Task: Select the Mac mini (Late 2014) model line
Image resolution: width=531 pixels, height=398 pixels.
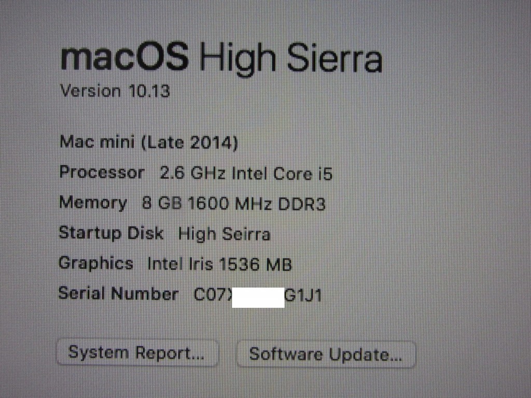Action: 149,142
